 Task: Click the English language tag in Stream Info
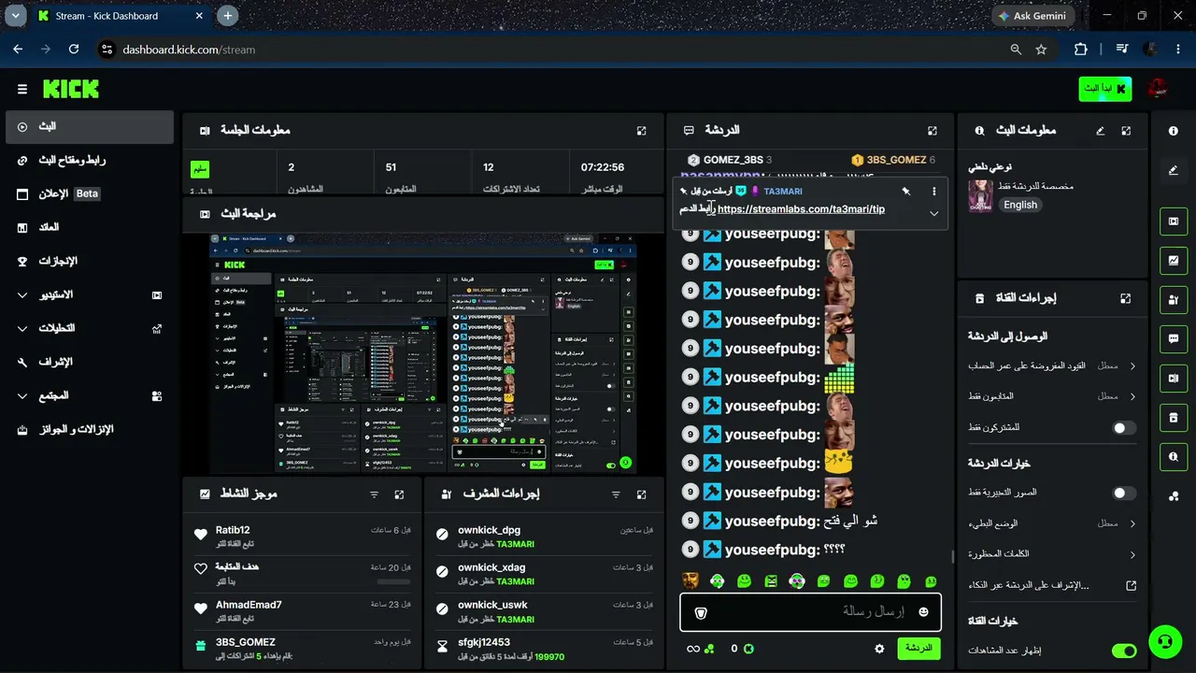pyautogui.click(x=1020, y=205)
